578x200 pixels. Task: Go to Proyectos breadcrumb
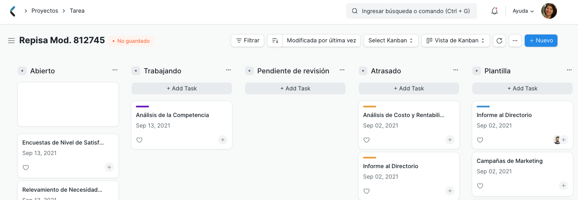[45, 11]
